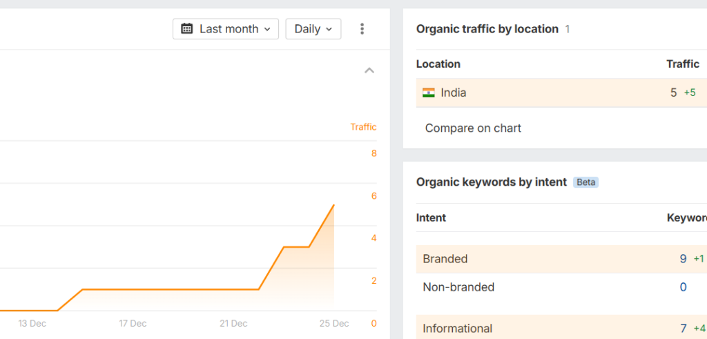Click the 13 Dec date on chart axis
The height and width of the screenshot is (339, 707).
pyautogui.click(x=32, y=323)
